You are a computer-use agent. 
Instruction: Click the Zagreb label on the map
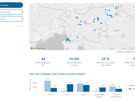point(116,30)
